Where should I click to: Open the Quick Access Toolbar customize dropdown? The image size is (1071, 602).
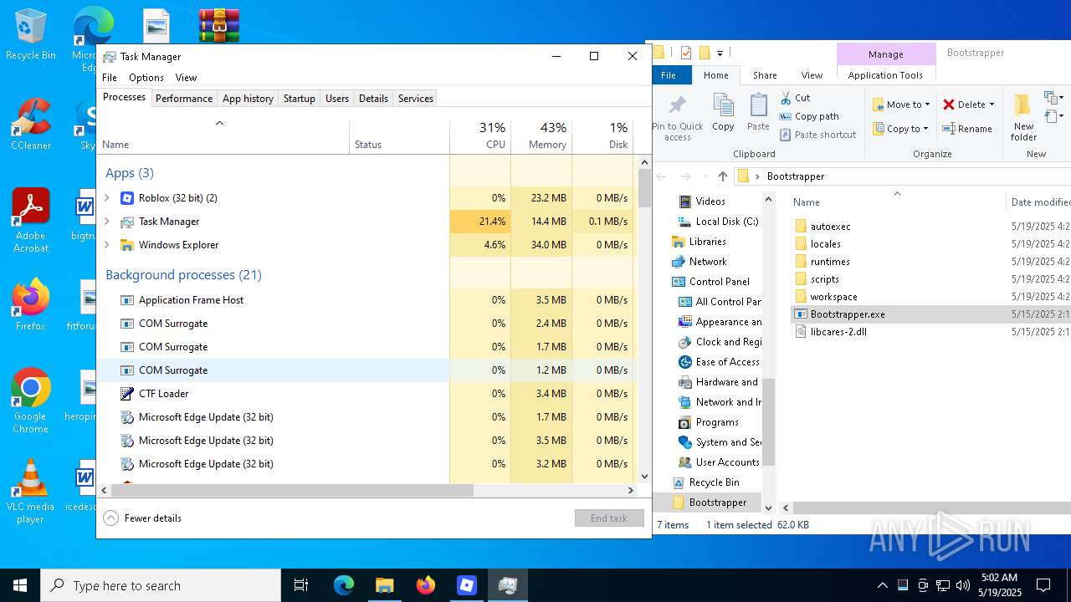(720, 53)
